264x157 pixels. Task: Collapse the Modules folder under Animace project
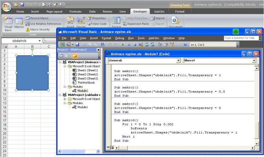pos(65,87)
